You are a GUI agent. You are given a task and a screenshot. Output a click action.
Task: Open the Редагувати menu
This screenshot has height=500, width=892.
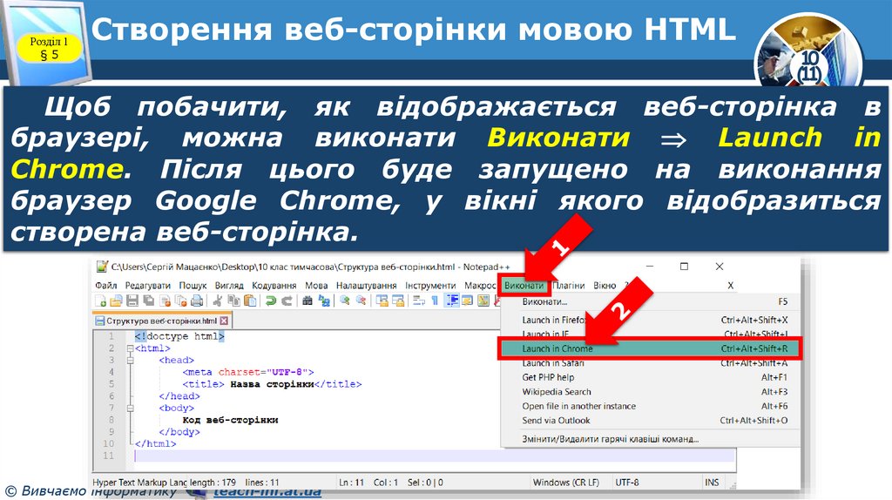[x=148, y=286]
